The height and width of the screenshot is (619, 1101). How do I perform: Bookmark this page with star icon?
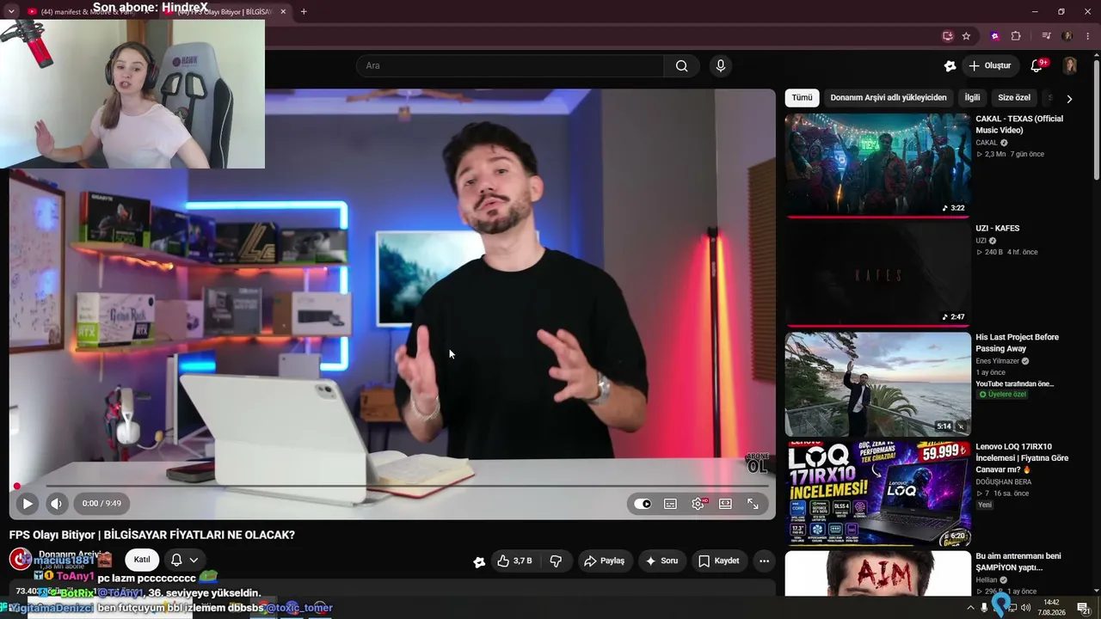point(966,36)
